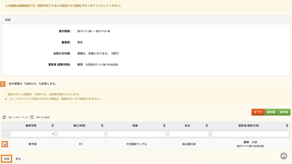Select the すべて semester tab
This screenshot has width=292, height=164.
[258, 112]
